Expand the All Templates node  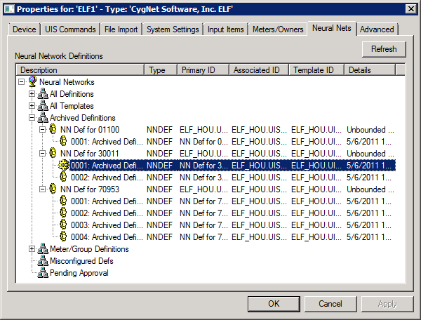pyautogui.click(x=32, y=105)
